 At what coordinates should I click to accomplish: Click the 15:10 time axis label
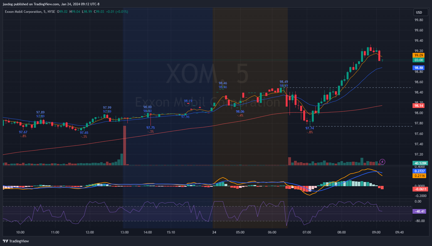click(171, 232)
